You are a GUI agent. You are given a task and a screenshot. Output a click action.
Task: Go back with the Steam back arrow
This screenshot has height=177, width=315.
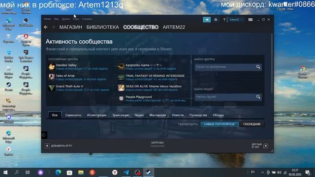(46, 27)
